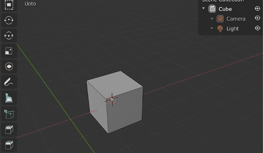
Task: Select the "Light" label in the outliner
Action: (233, 29)
